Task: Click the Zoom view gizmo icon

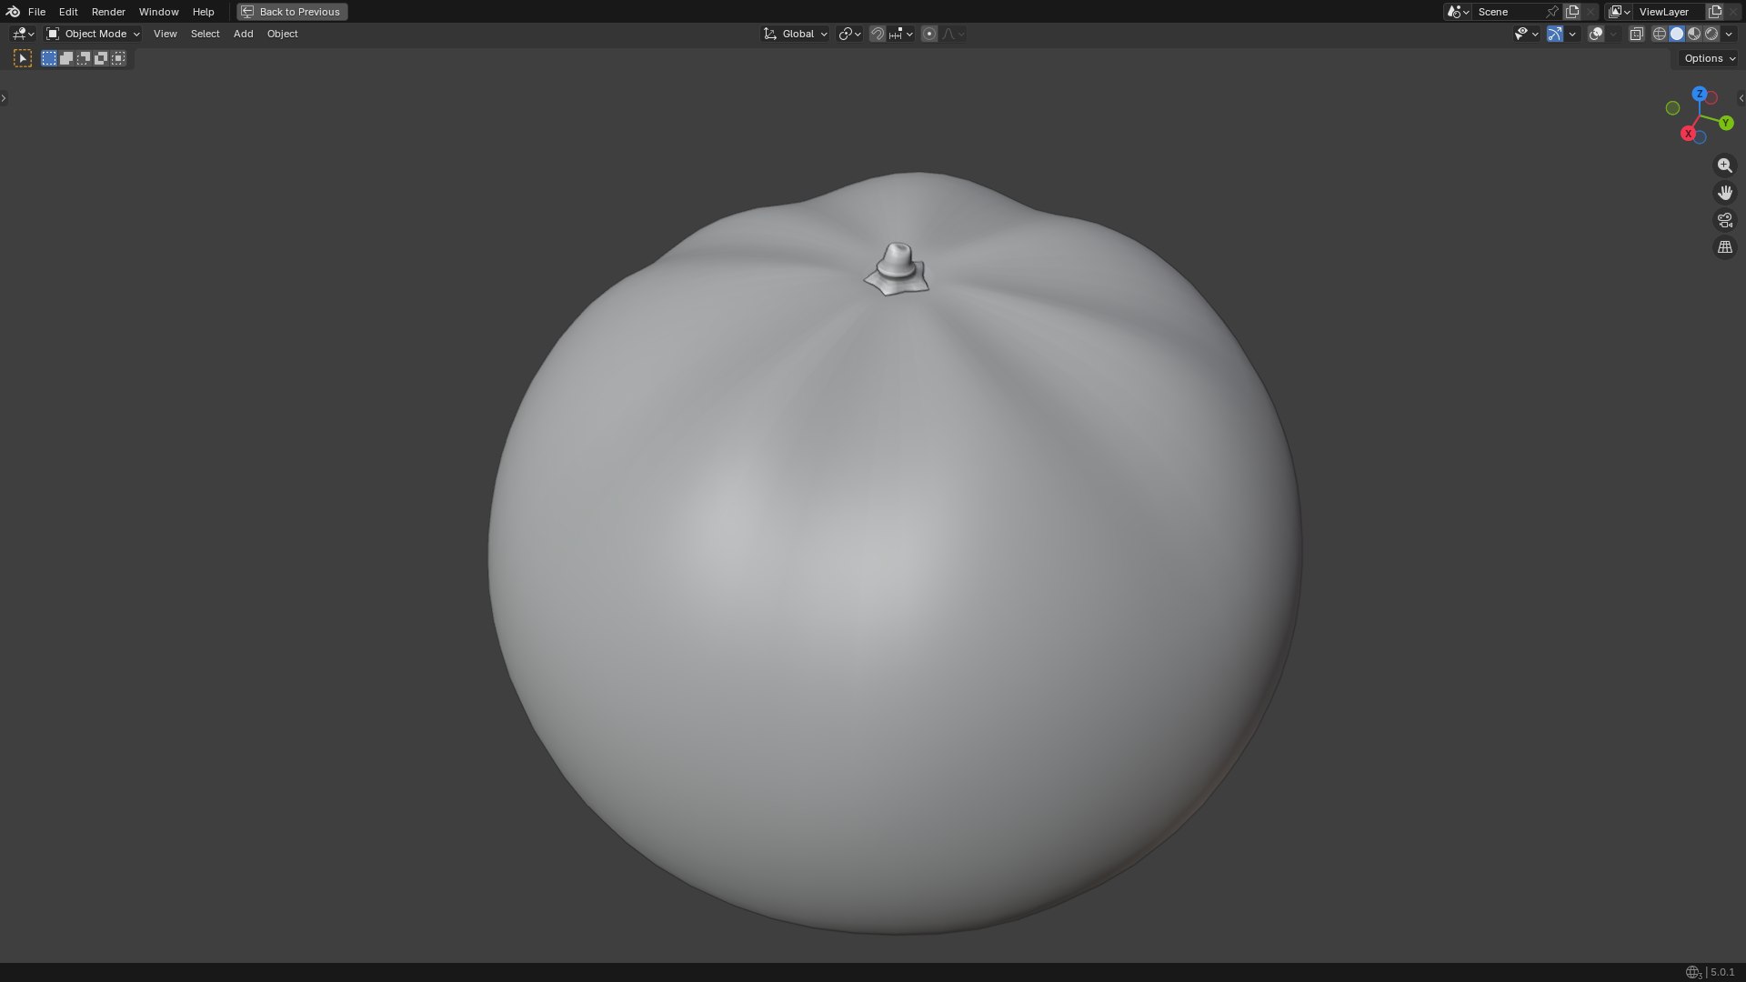Action: pos(1725,165)
